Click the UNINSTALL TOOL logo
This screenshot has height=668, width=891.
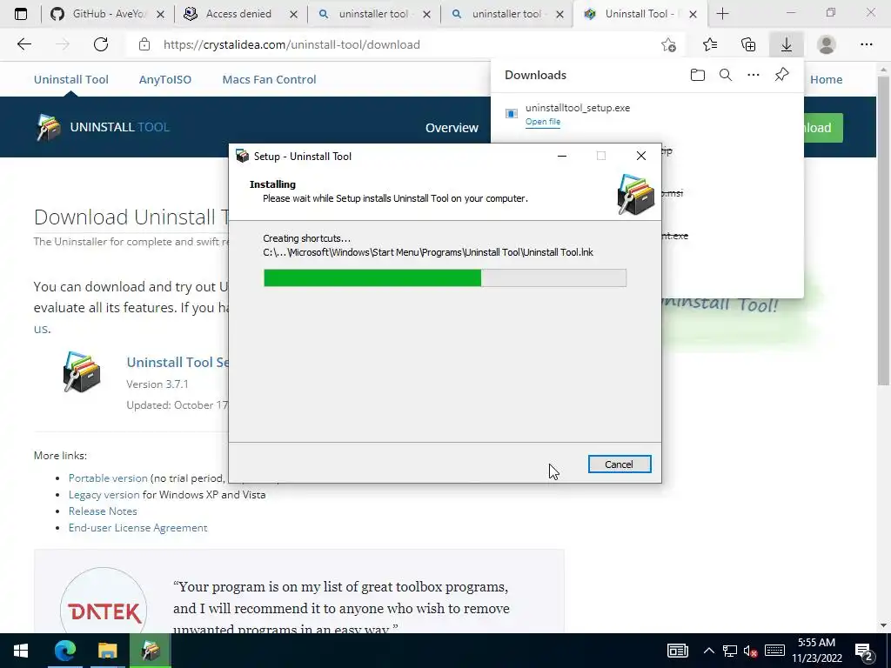pyautogui.click(x=103, y=127)
